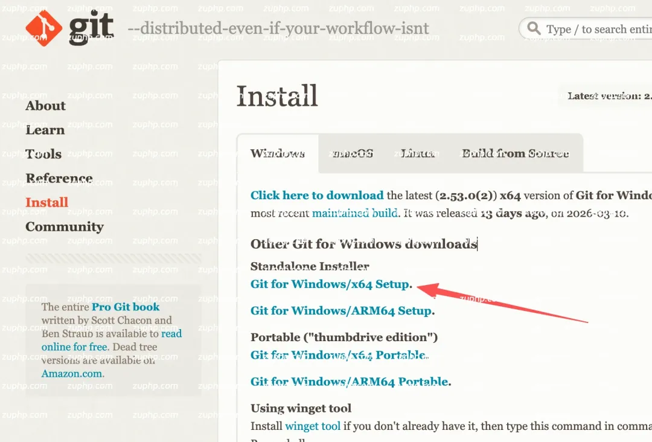Open the Community sidebar link
The width and height of the screenshot is (652, 442).
(65, 226)
